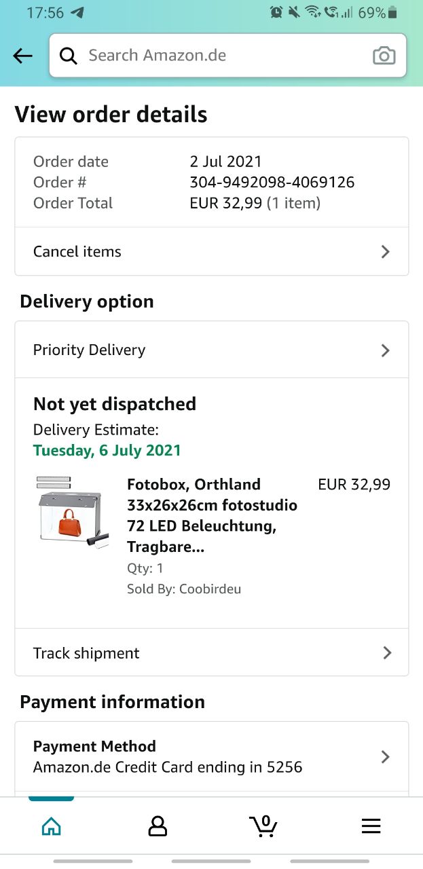This screenshot has width=423, height=869.
Task: Expand the Priority Delivery chevron
Action: [385, 350]
